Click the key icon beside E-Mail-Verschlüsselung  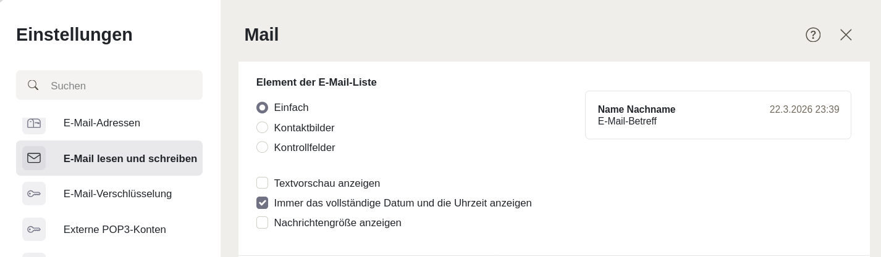(34, 194)
